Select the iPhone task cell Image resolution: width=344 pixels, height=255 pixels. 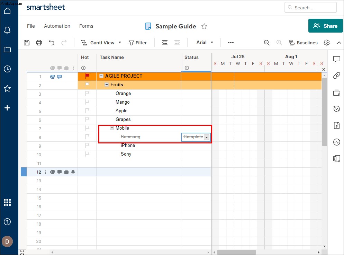(139, 146)
